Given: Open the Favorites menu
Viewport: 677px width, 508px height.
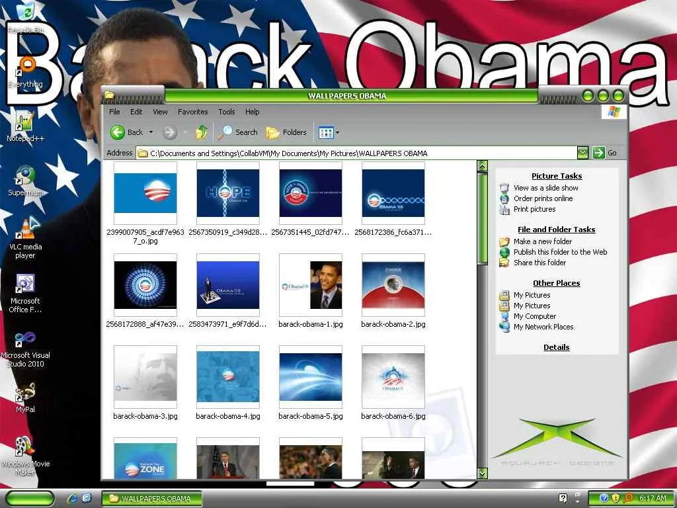Looking at the screenshot, I should (x=192, y=112).
